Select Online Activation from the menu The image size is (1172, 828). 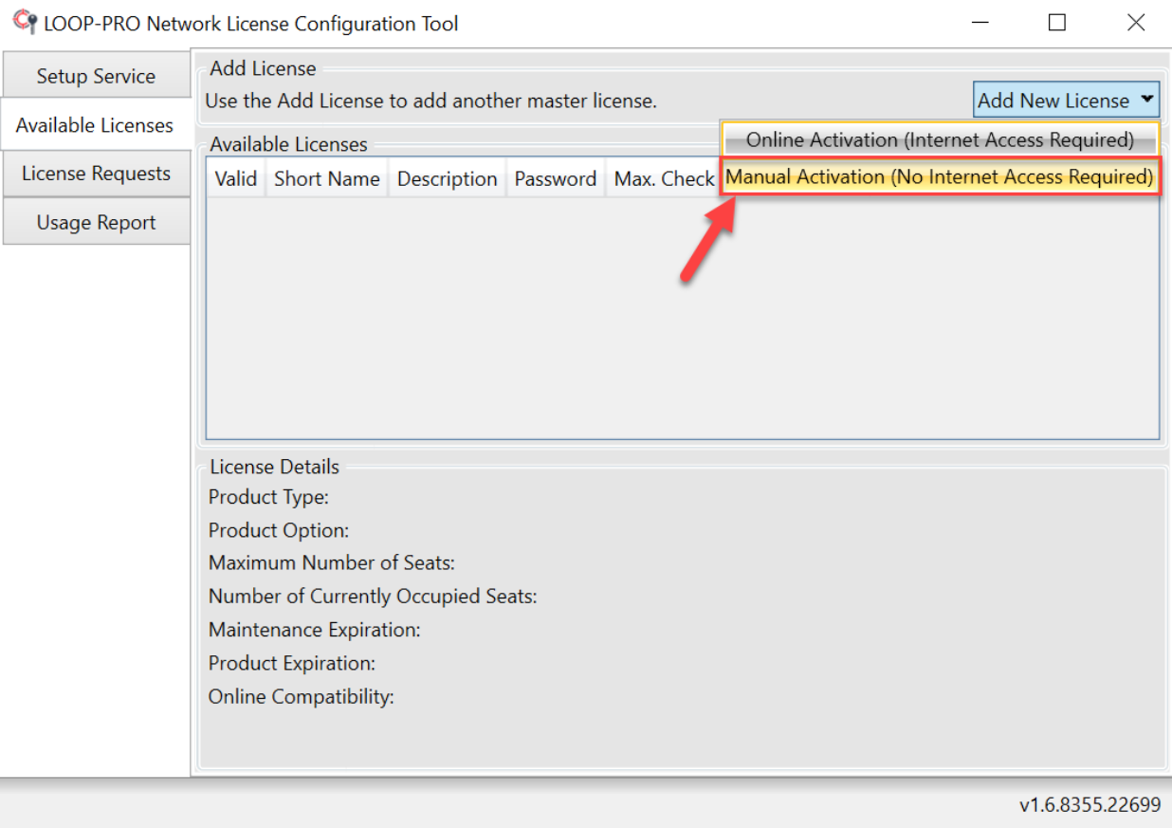940,139
